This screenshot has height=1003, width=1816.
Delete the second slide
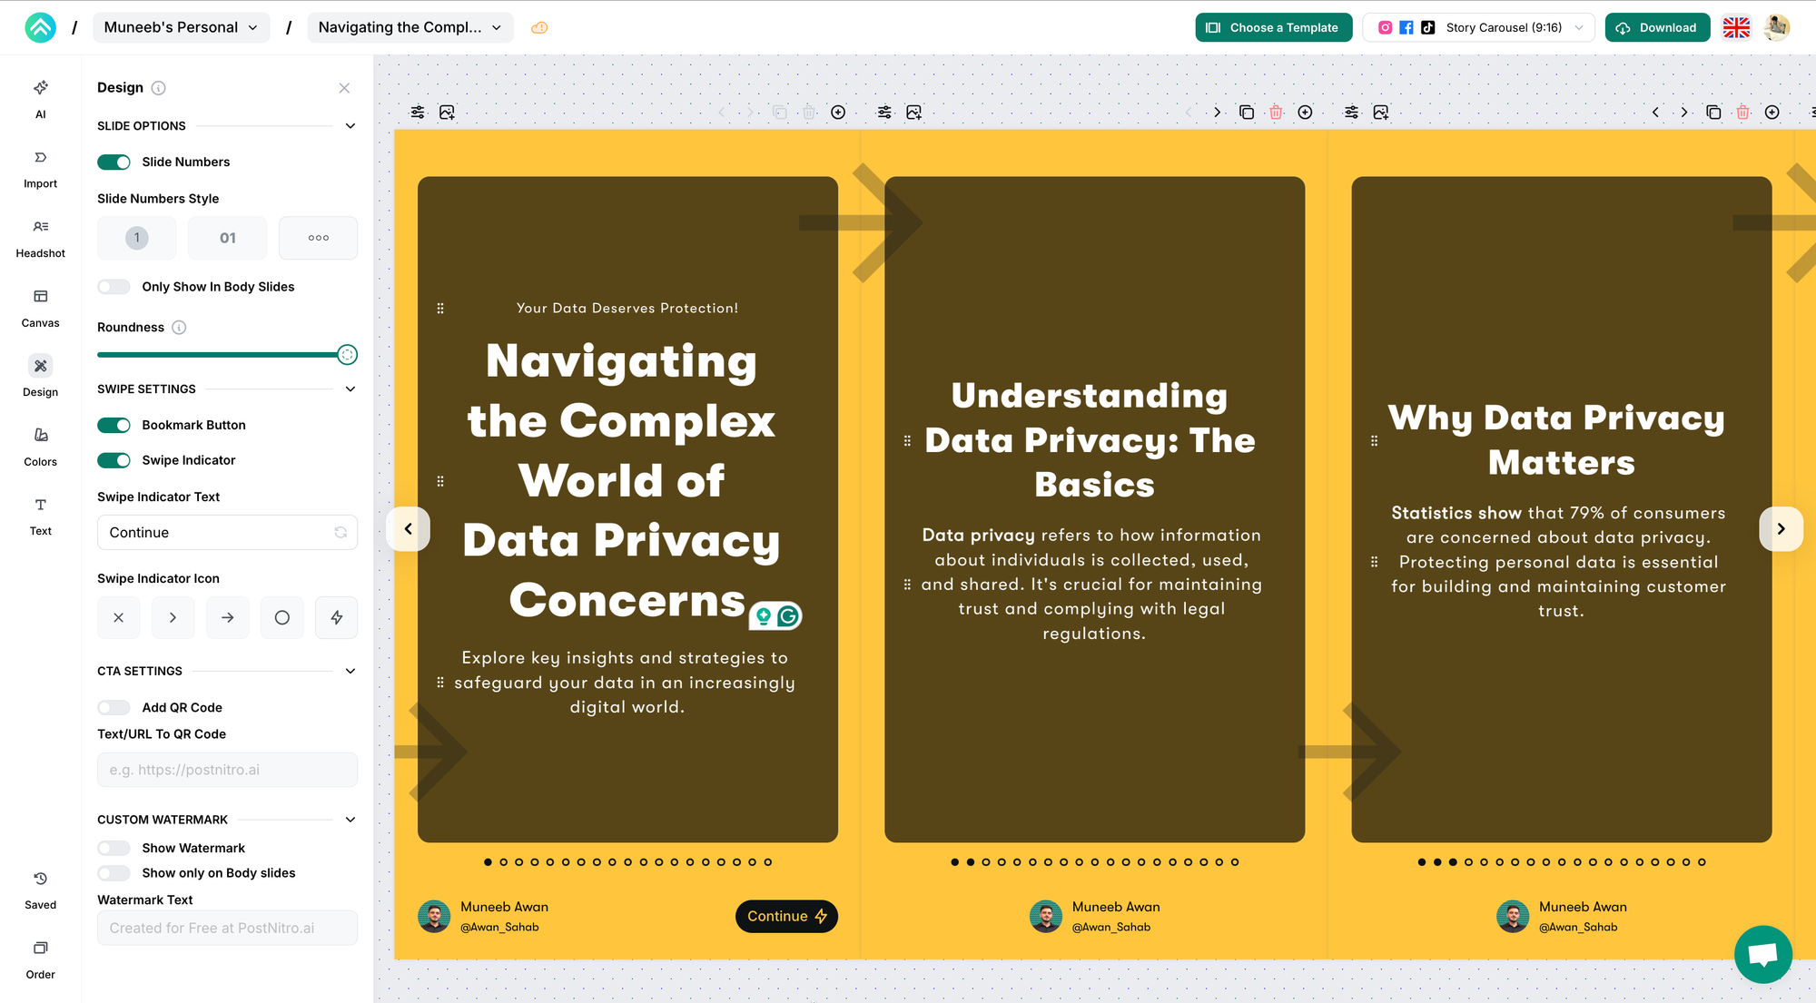[1276, 113]
